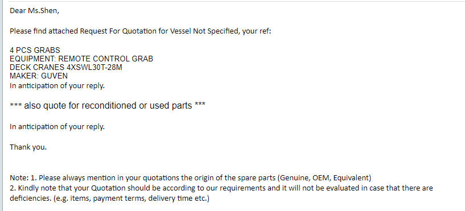The width and height of the screenshot is (465, 211).
Task: Click the model code '4XSWL30T-28M'
Action: pyautogui.click(x=94, y=67)
